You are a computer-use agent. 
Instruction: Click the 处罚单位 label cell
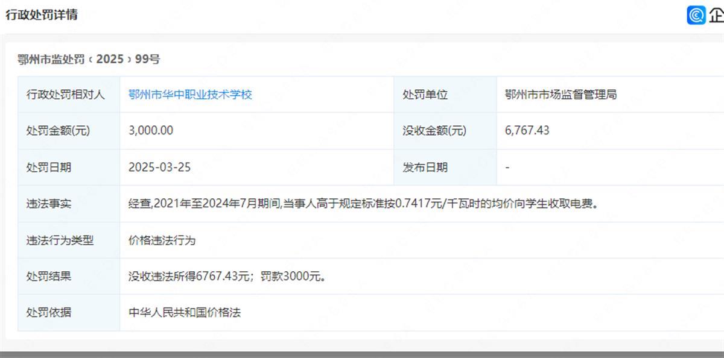click(x=425, y=95)
